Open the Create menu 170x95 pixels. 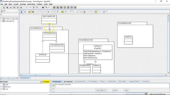pos(16,4)
